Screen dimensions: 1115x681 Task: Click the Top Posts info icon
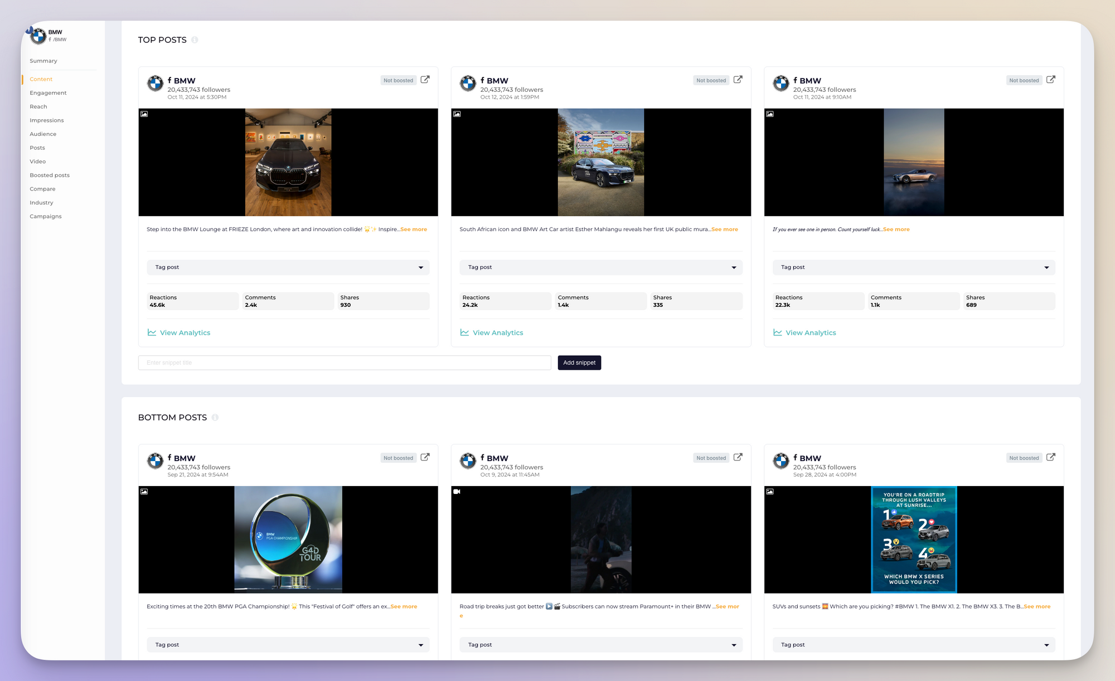(195, 40)
